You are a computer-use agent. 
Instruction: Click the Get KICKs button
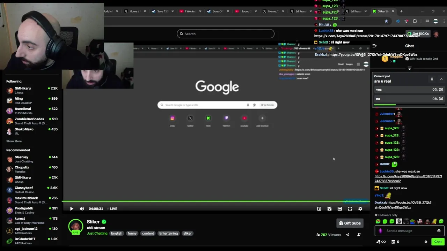pos(418,34)
